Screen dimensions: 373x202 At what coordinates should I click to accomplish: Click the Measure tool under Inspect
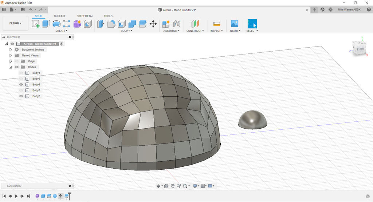click(x=217, y=24)
